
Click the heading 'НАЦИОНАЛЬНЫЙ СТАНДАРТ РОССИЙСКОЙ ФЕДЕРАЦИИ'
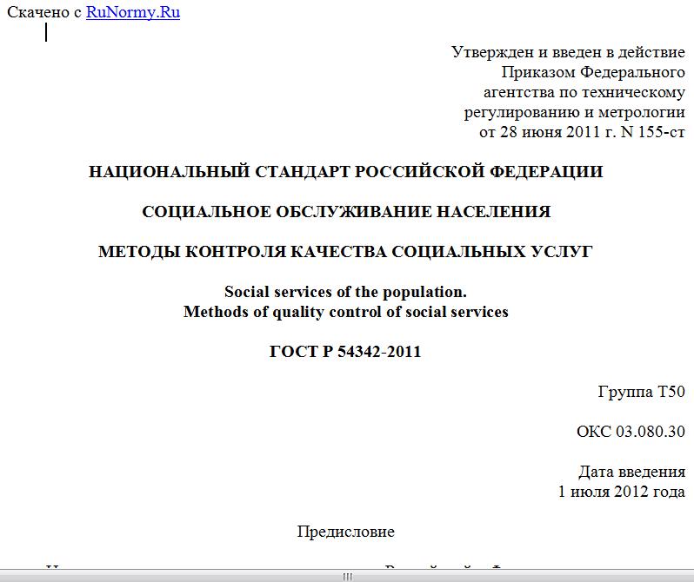(345, 172)
